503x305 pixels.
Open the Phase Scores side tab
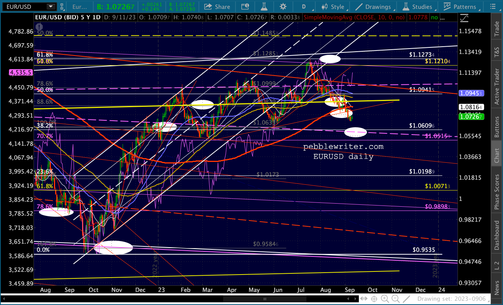pos(497,191)
